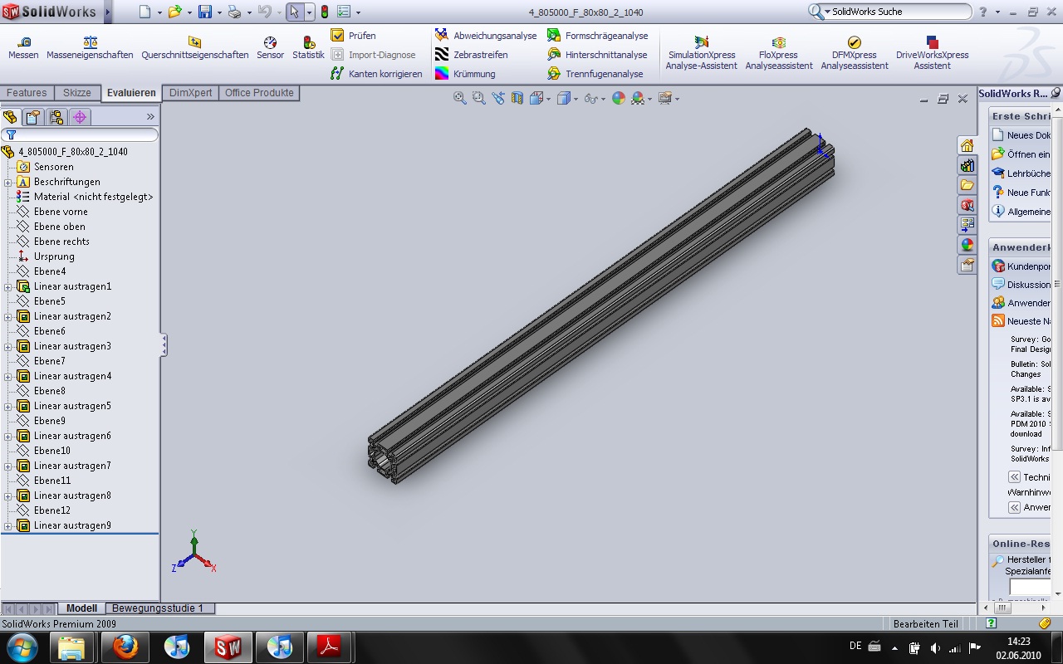Click the Sensor tool icon
The width and height of the screenshot is (1063, 664).
[x=270, y=48]
